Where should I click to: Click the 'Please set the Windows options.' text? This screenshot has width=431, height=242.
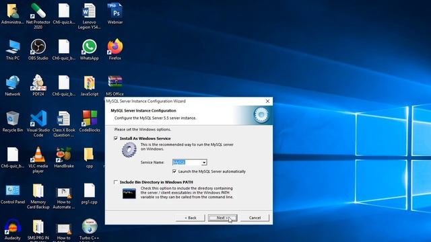[143, 129]
